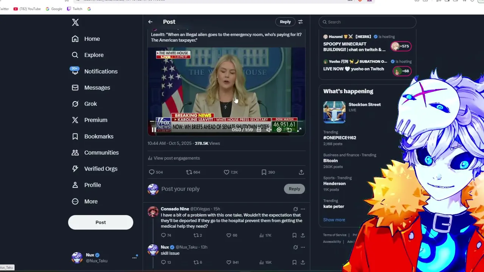484x272 pixels.
Task: Click the Reply button in the post header
Action: tap(285, 22)
